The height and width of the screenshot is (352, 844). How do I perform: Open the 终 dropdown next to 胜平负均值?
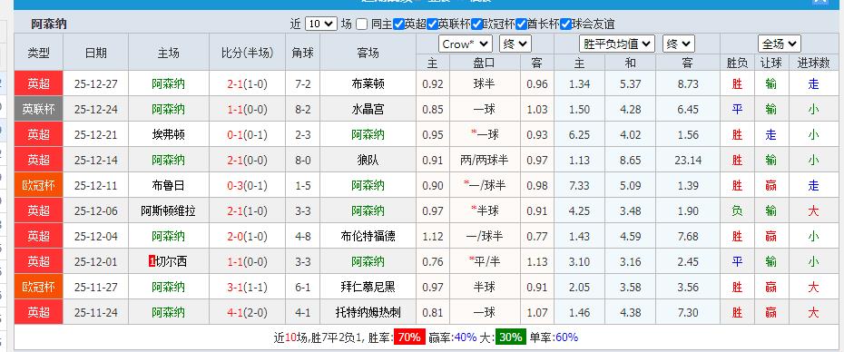pyautogui.click(x=678, y=44)
